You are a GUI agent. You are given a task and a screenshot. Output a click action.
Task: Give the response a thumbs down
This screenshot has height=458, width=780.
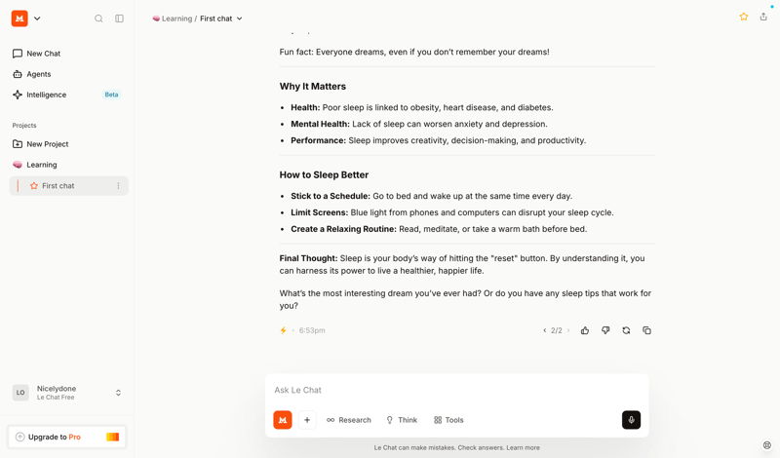tap(605, 330)
